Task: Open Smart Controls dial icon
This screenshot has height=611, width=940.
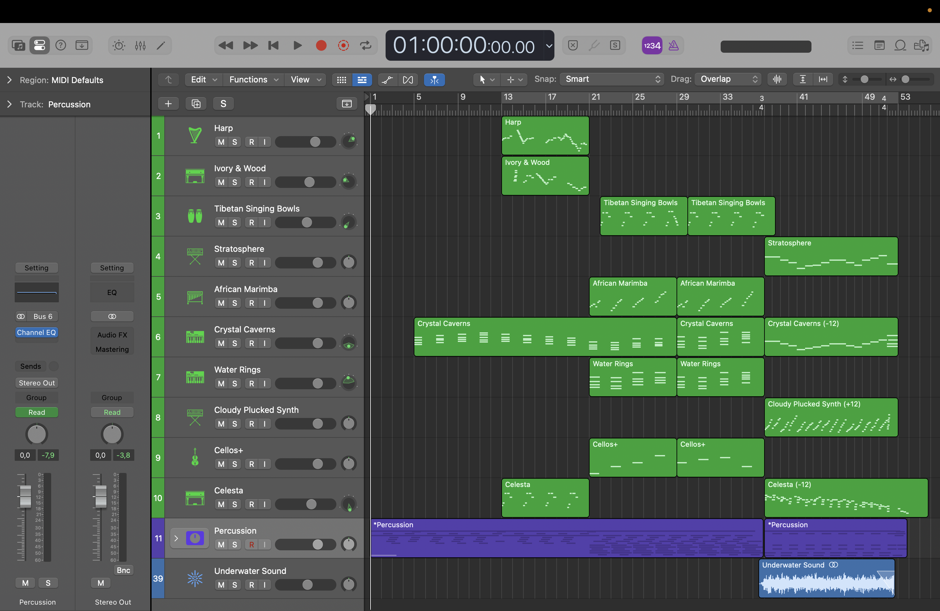Action: 119,45
